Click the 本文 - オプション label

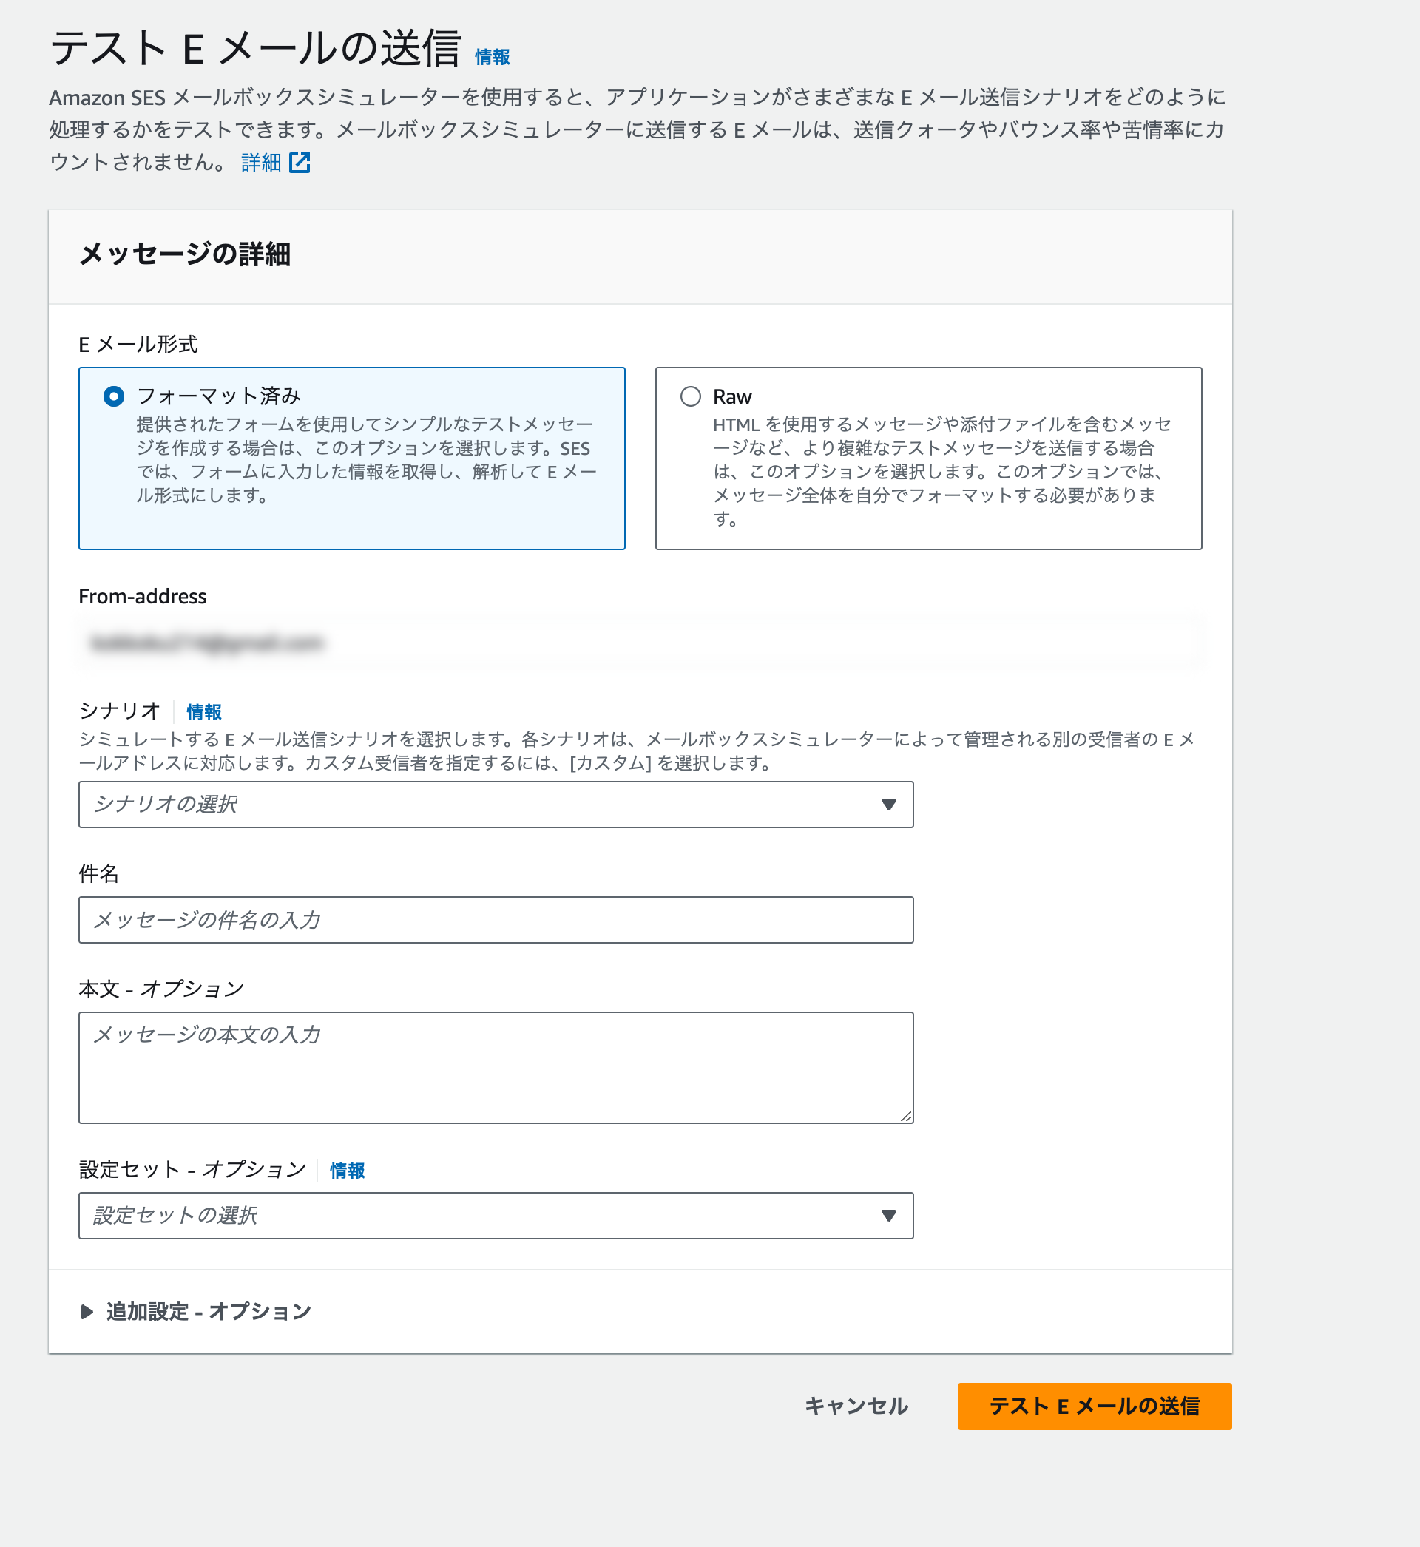pos(161,988)
